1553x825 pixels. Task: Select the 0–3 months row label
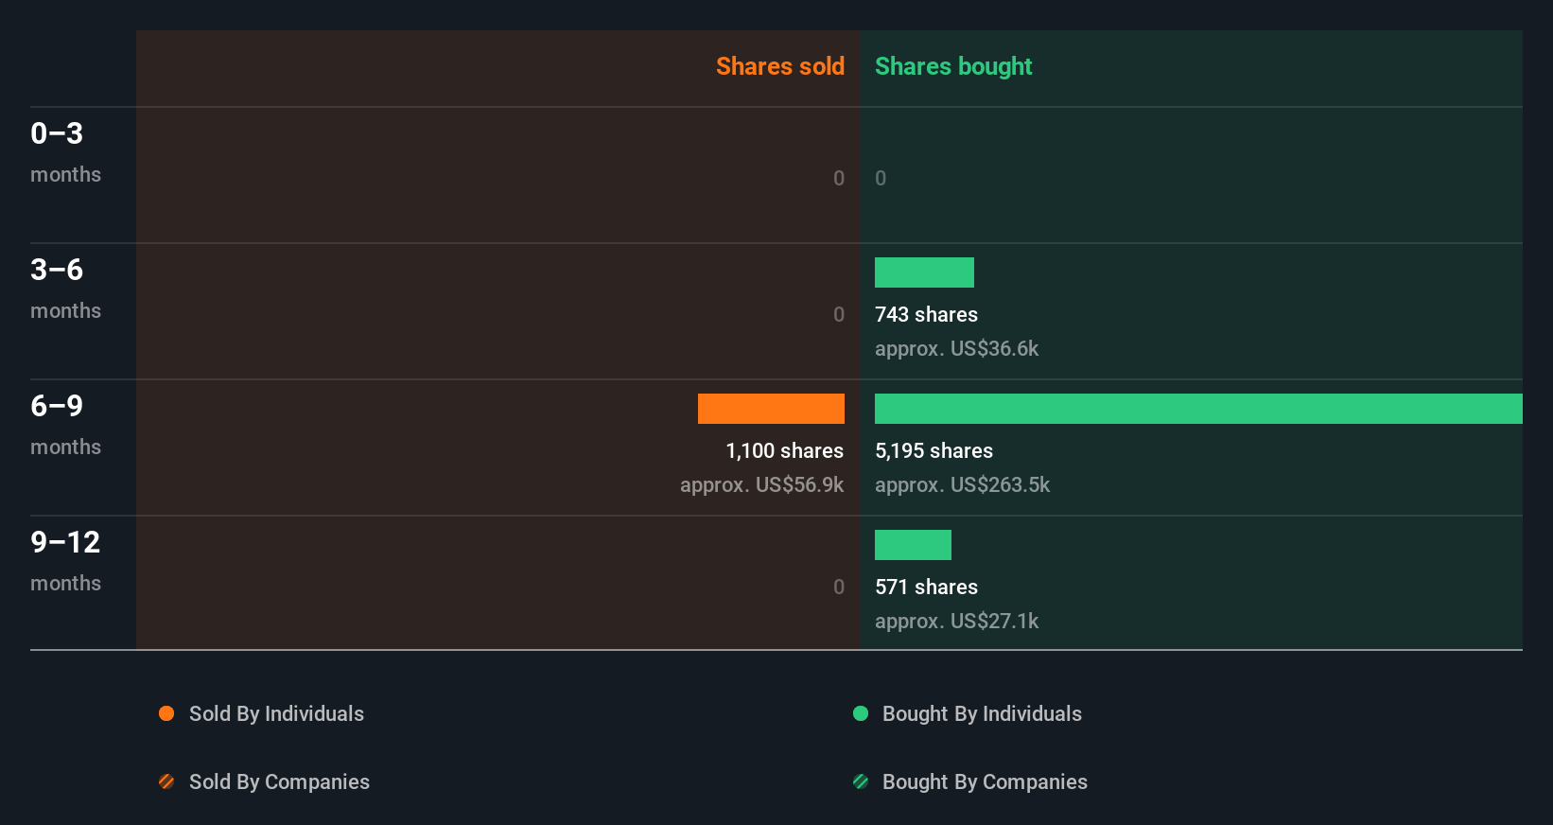coord(64,151)
